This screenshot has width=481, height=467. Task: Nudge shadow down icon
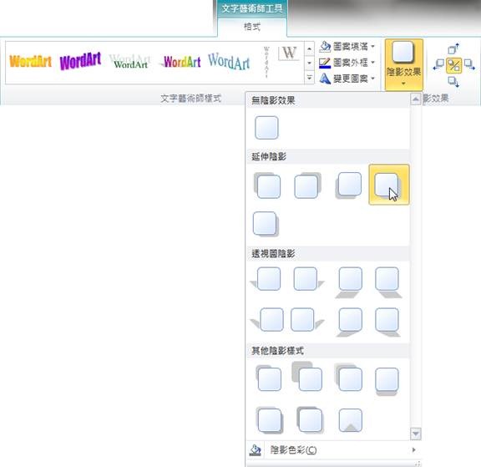[453, 82]
